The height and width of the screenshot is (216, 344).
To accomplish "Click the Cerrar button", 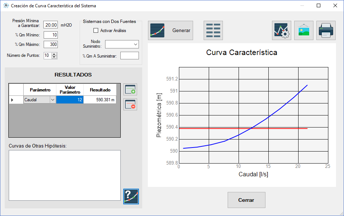I will point(247,200).
